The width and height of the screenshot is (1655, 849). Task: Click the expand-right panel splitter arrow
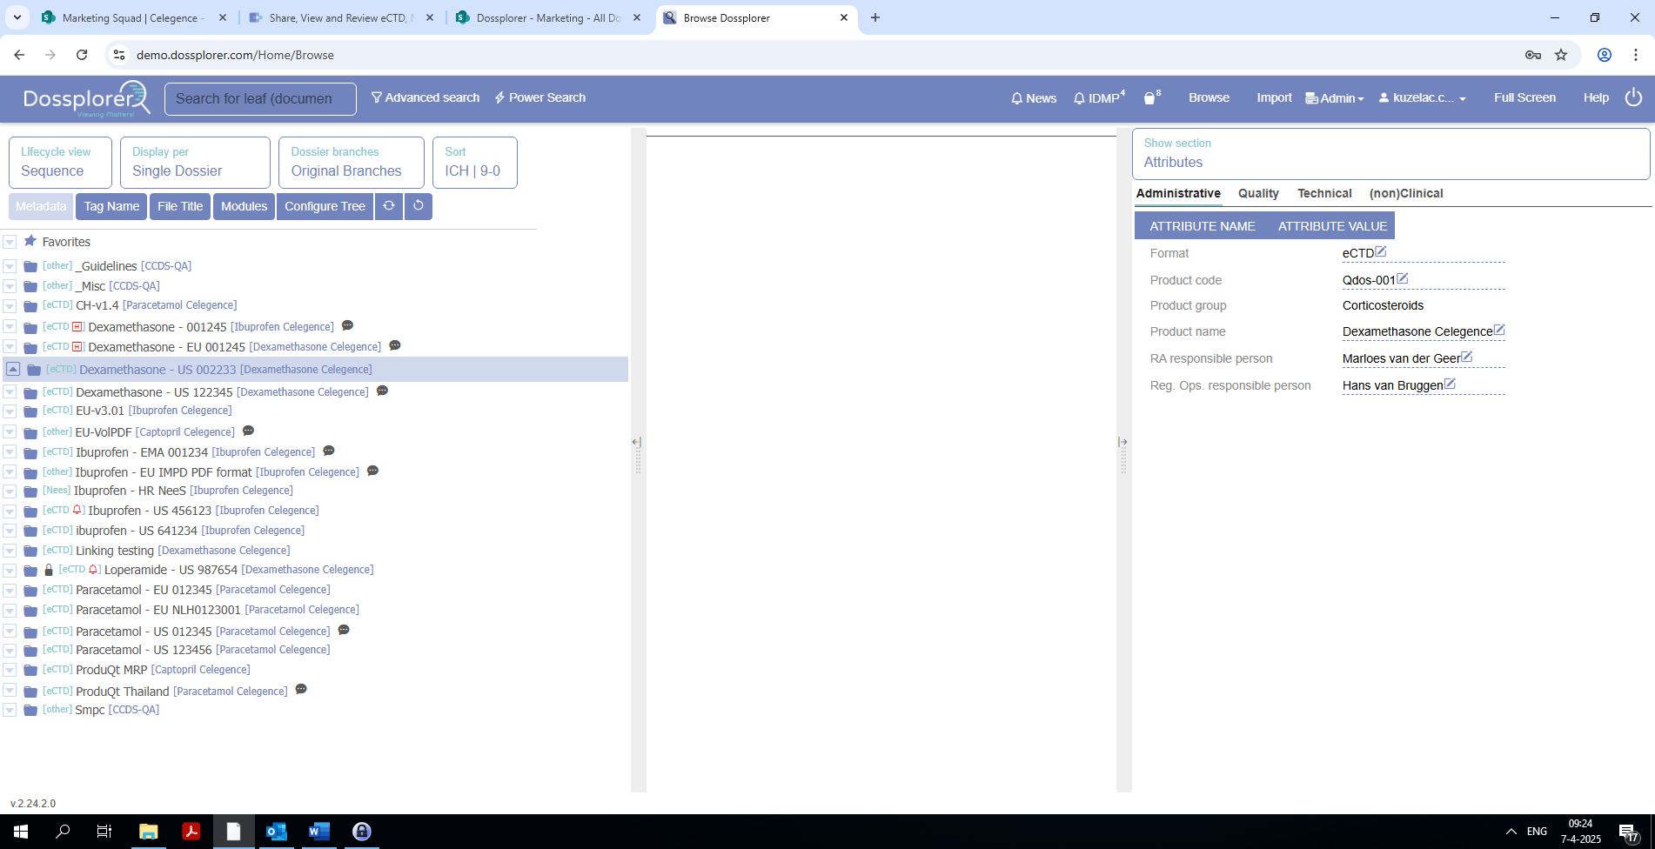point(1122,442)
